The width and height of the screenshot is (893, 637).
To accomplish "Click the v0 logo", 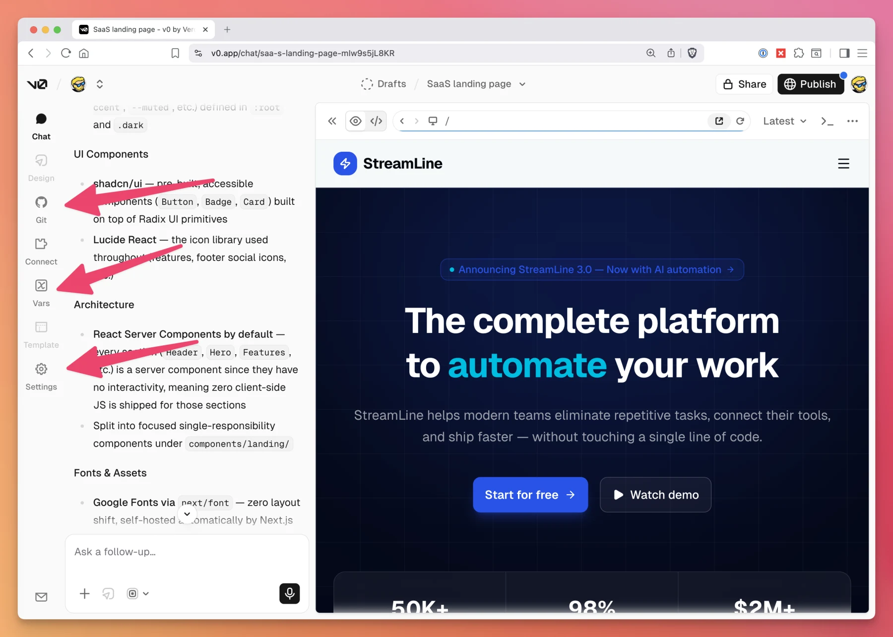I will coord(37,84).
